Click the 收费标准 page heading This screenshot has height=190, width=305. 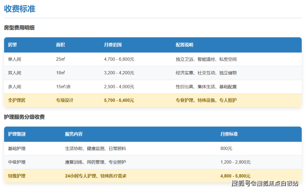[19, 8]
